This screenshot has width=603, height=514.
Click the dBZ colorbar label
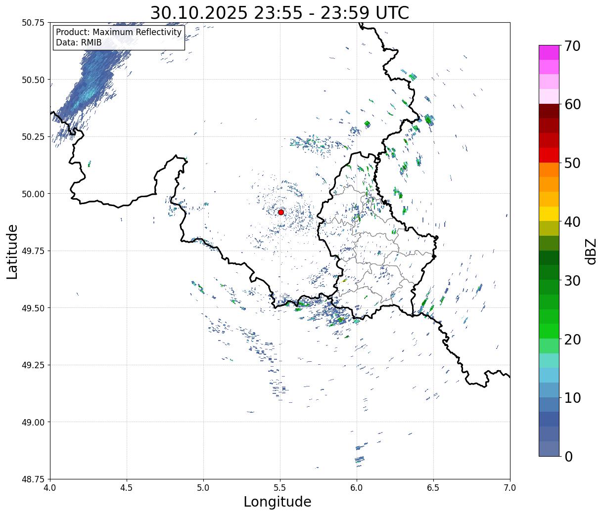point(591,251)
